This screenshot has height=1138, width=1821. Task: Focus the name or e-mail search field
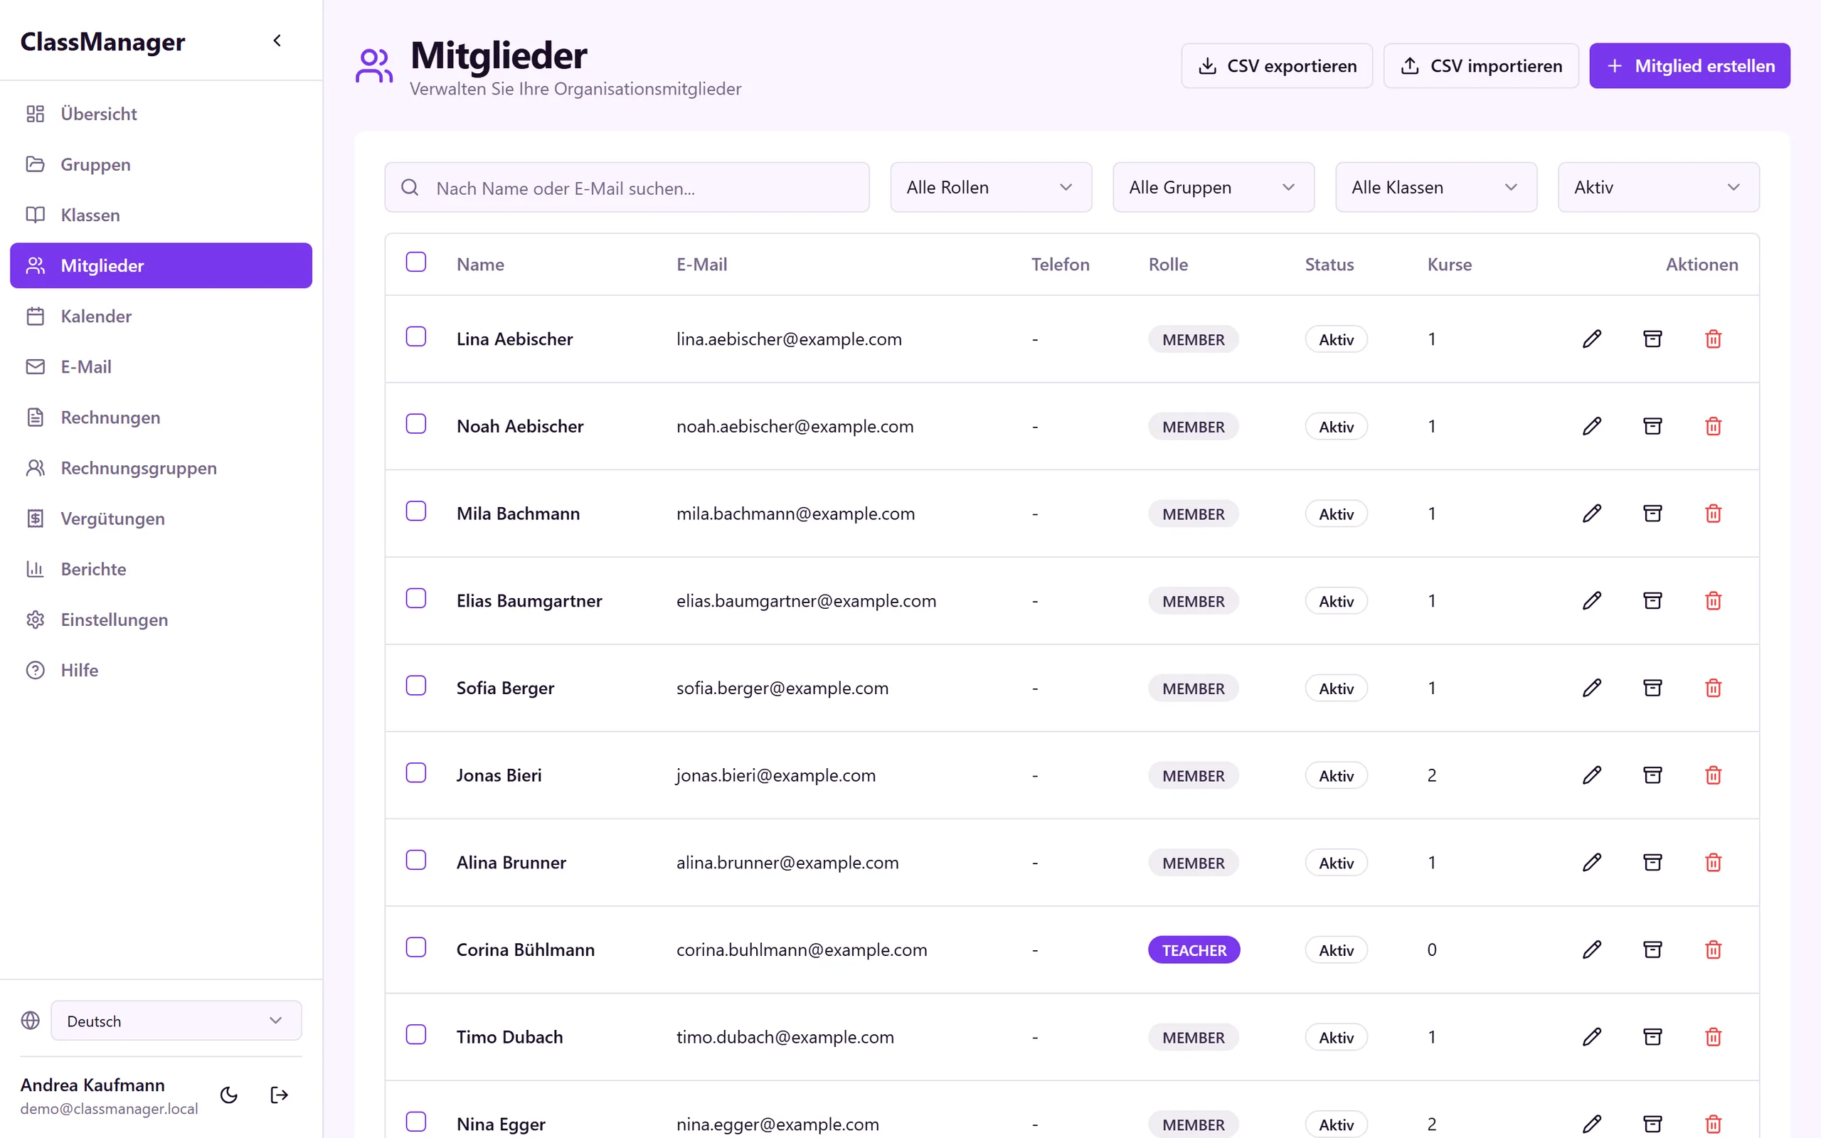coord(627,187)
